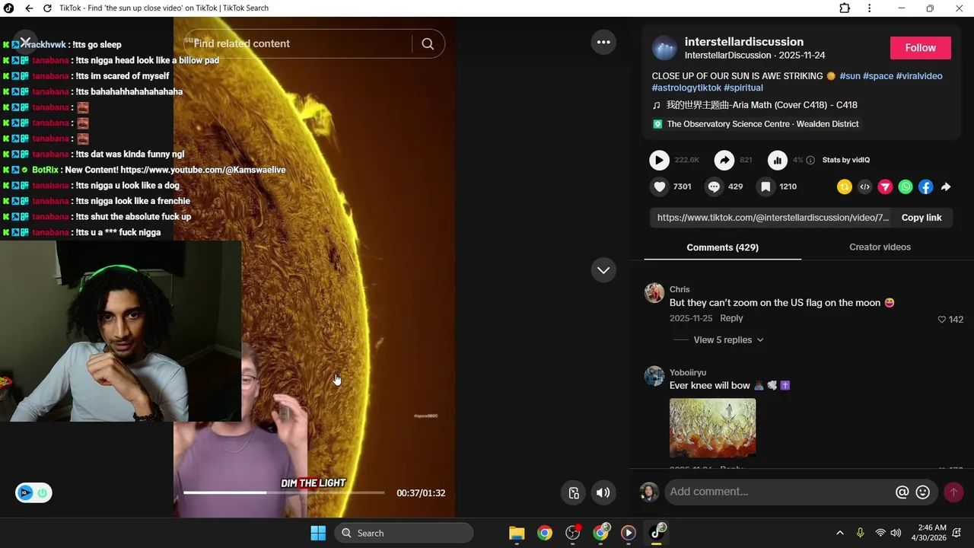
Task: Switch to the Creator videos tab
Action: point(880,247)
